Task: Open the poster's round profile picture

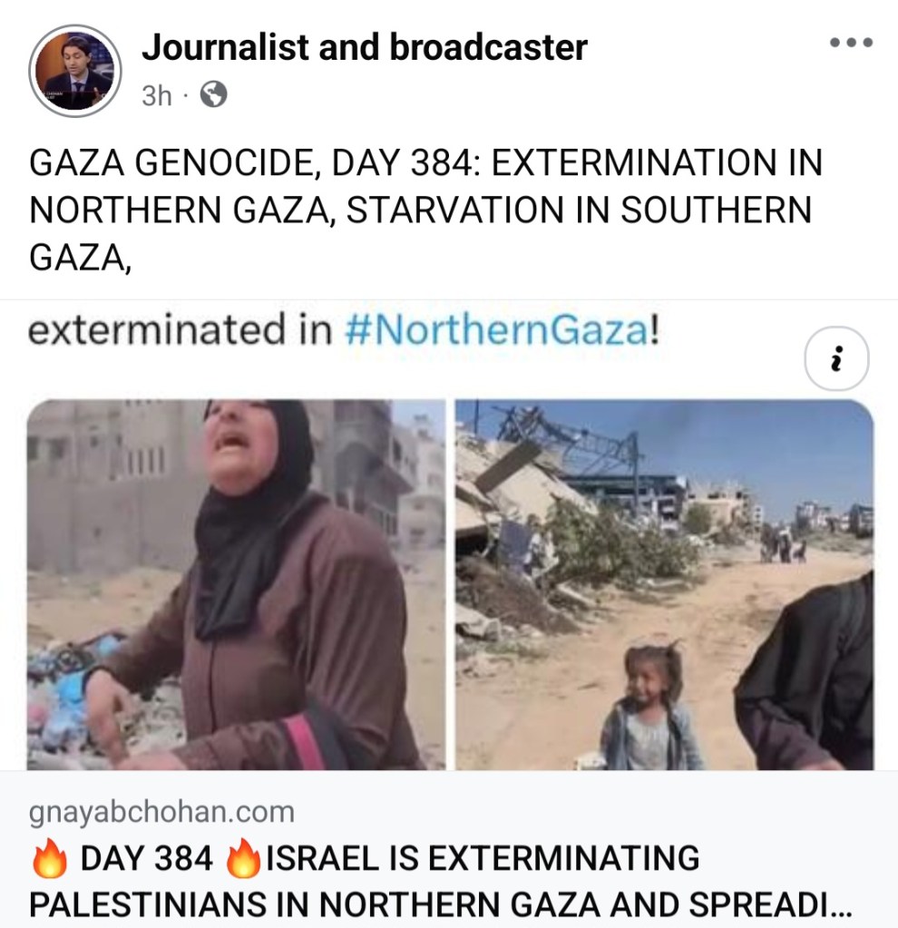Action: [75, 71]
